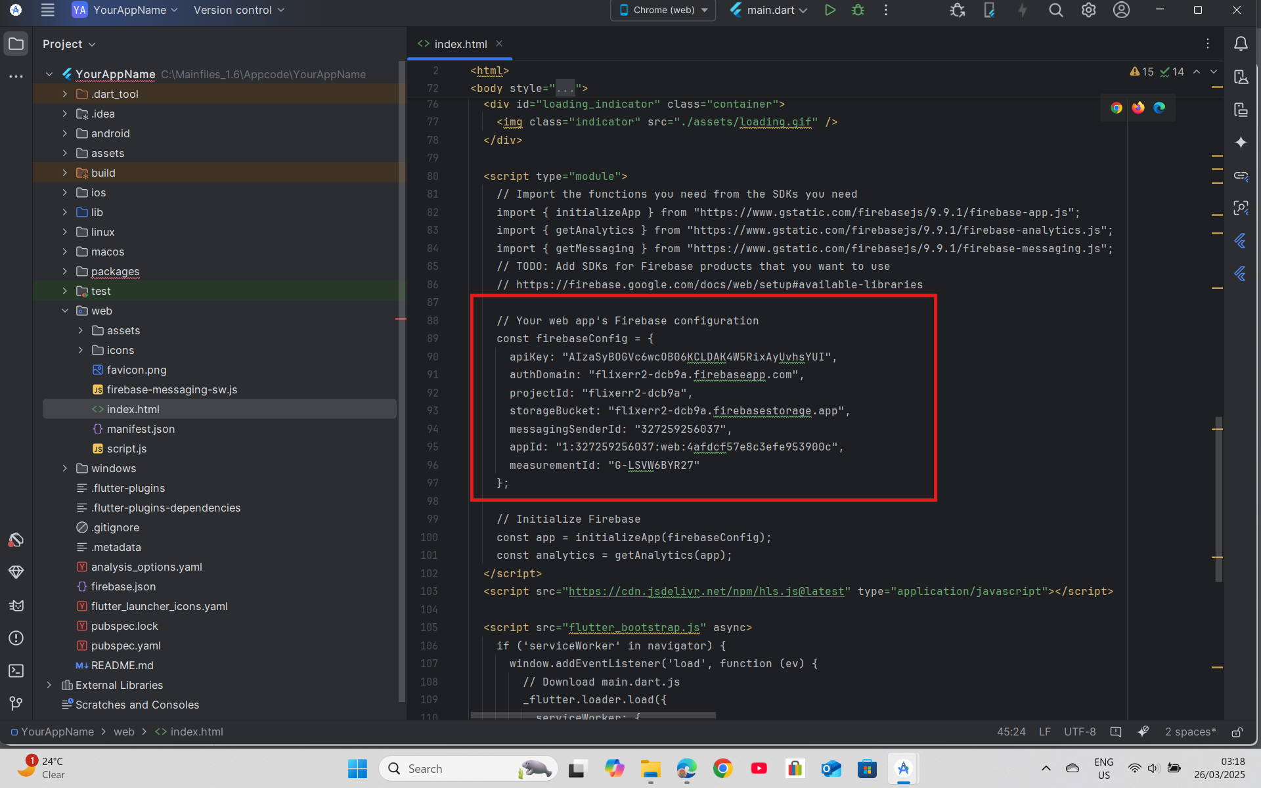Viewport: 1261px width, 788px height.
Task: Open the Terminal tool window
Action: coord(16,670)
